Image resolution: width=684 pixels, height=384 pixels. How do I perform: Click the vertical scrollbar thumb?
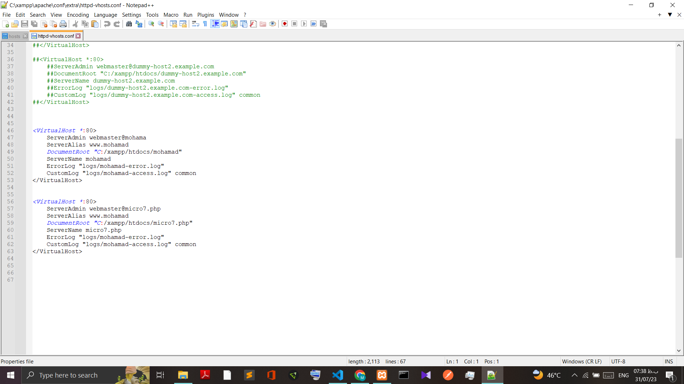[679, 198]
